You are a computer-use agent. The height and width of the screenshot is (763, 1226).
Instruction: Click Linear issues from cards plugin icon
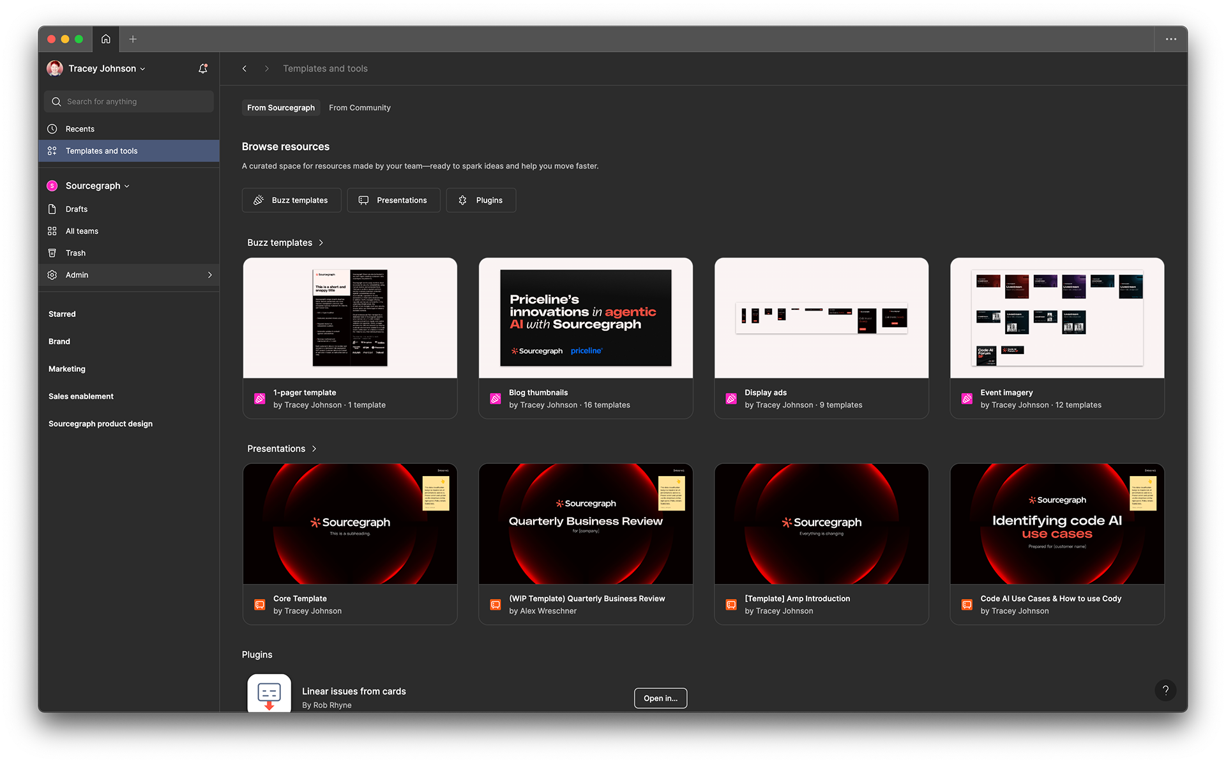269,693
